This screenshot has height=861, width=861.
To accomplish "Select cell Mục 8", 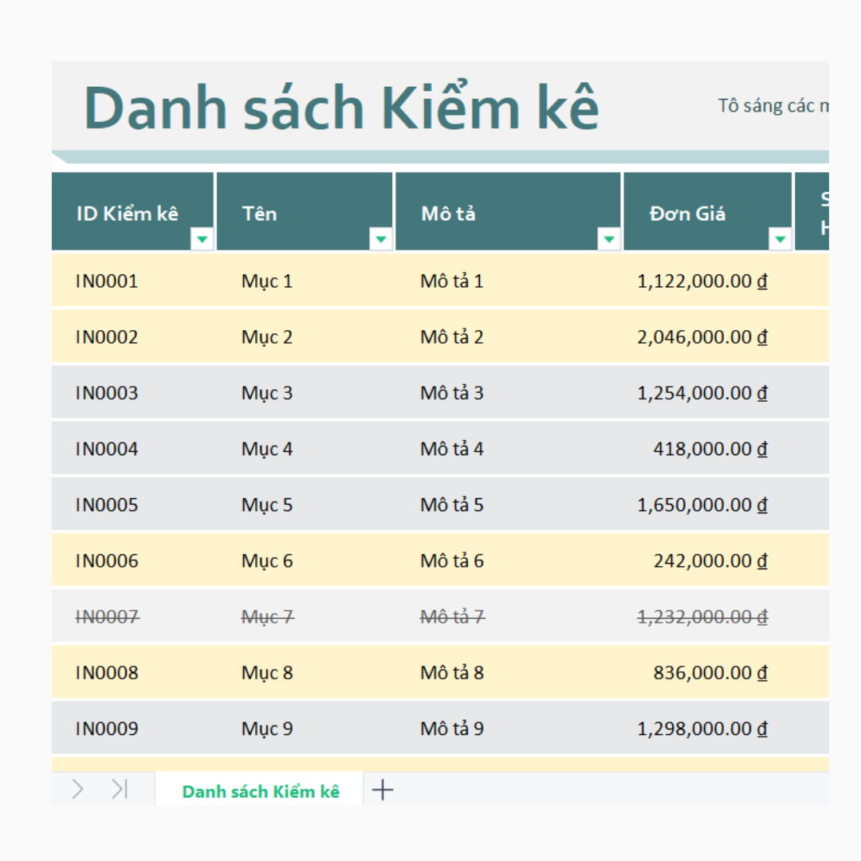I will coord(305,673).
